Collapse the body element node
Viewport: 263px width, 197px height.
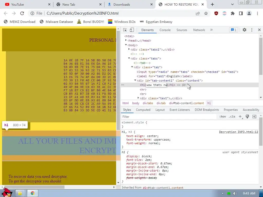126,45
